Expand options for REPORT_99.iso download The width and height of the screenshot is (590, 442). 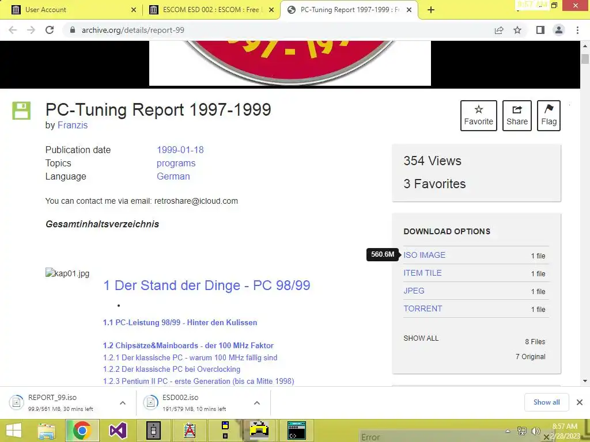(123, 403)
